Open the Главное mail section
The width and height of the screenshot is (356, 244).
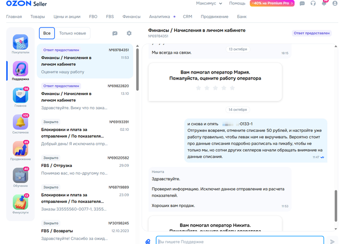point(20,97)
